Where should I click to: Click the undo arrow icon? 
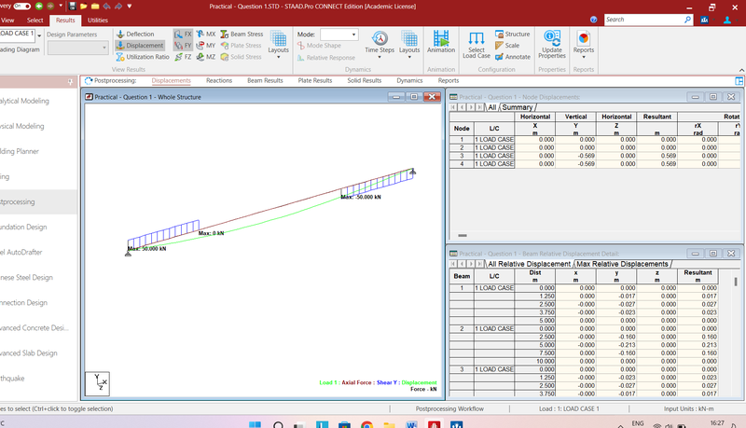coord(106,7)
